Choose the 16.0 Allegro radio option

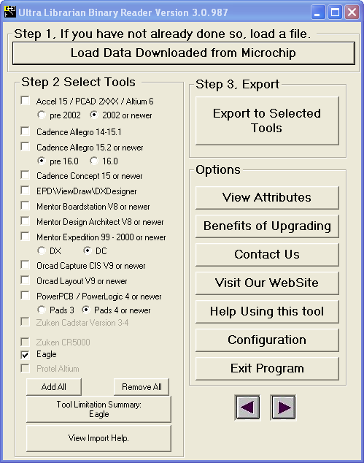(94, 161)
